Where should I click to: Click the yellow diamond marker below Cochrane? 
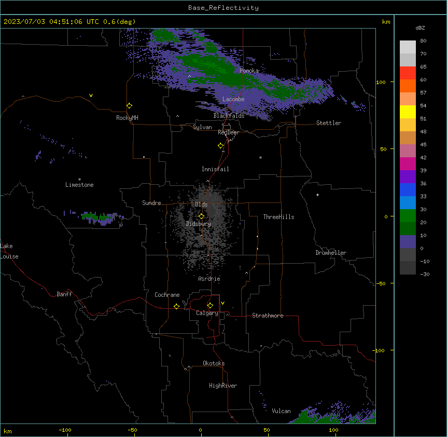176,306
